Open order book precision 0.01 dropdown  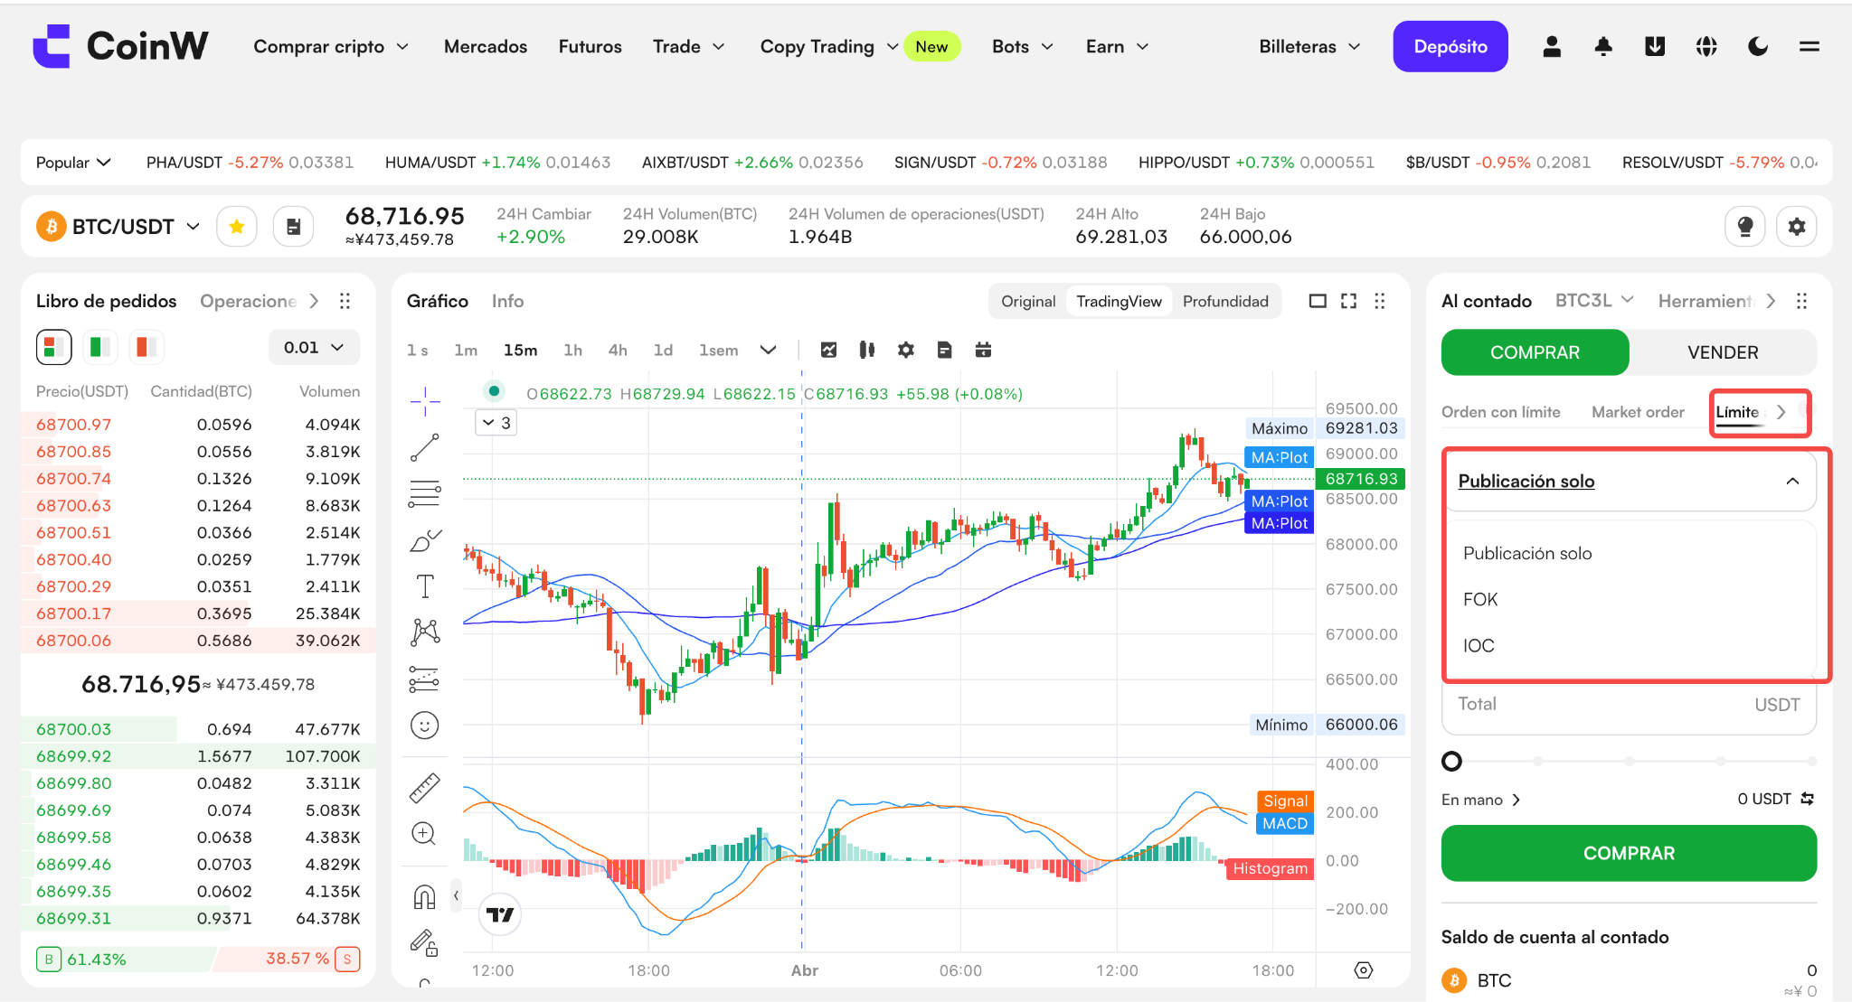click(x=314, y=347)
